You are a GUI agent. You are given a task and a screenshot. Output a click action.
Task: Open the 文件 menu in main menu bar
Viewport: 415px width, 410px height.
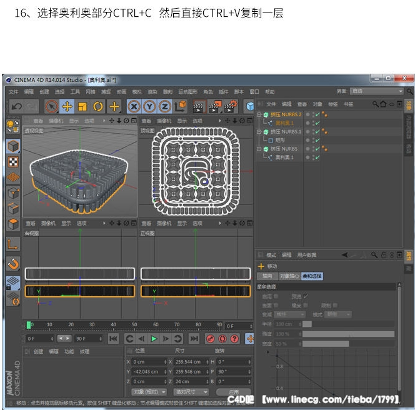(13, 92)
